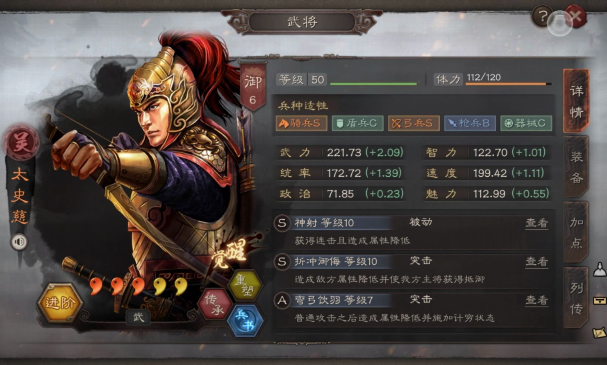Click the orange 体力 stamina bar
This screenshot has width=607, height=365.
pyautogui.click(x=508, y=84)
